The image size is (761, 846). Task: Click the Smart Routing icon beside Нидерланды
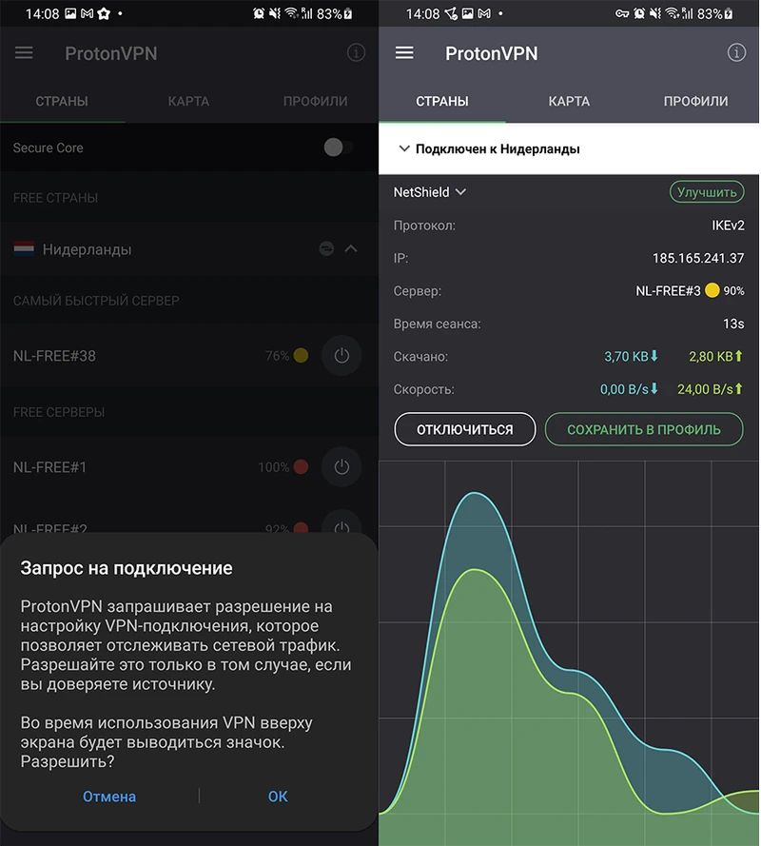[325, 248]
